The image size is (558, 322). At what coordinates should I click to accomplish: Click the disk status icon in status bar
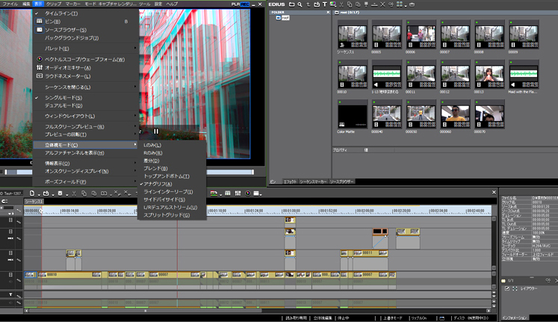pos(442,318)
